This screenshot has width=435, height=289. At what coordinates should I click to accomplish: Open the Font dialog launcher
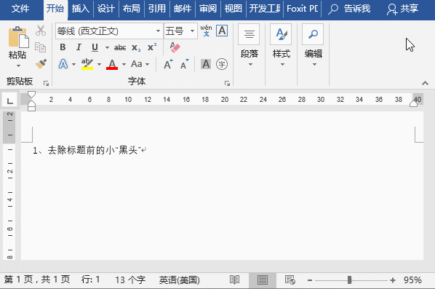point(227,83)
